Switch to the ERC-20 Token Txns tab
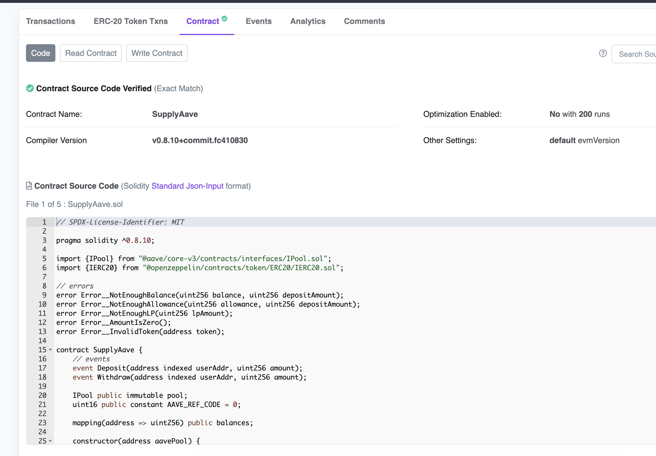The image size is (656, 456). tap(130, 21)
